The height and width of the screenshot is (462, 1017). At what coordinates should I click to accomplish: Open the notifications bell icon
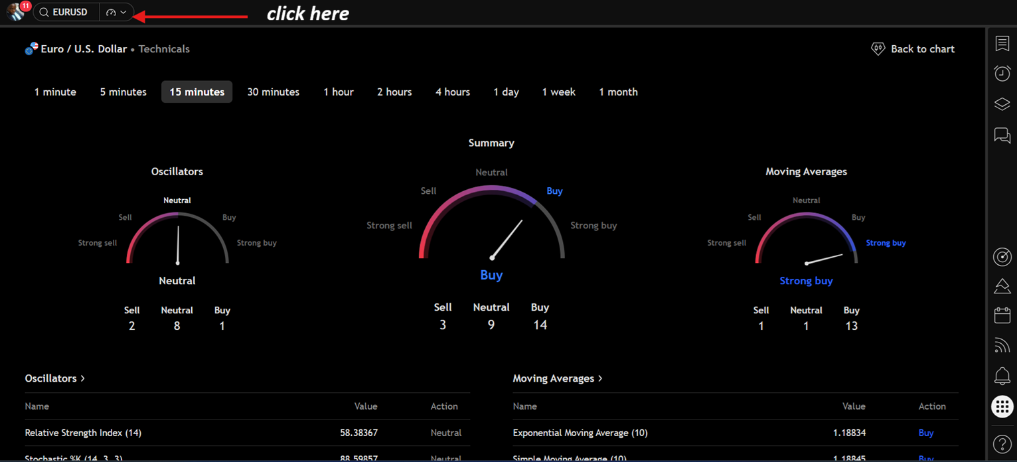[x=1002, y=376]
